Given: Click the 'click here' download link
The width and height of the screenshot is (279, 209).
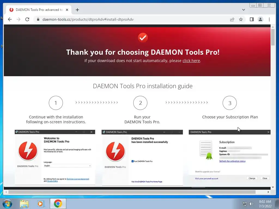Looking at the screenshot, I should pos(191,61).
